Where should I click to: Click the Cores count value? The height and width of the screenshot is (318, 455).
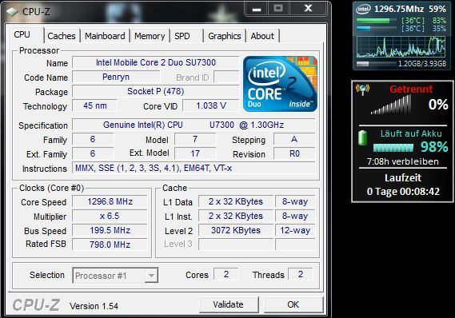[x=226, y=274]
